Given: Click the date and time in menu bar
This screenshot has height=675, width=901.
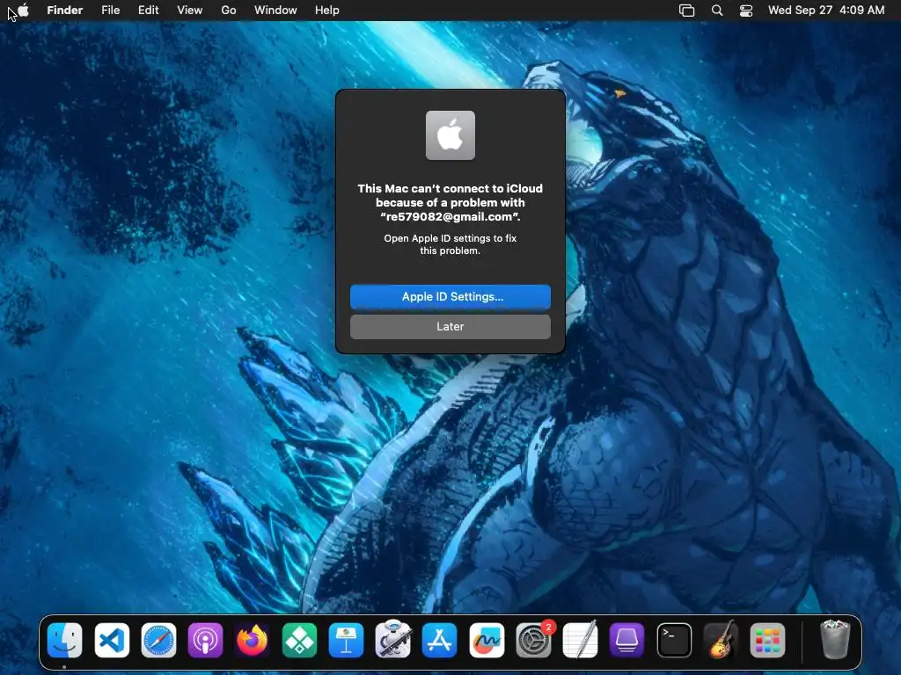Looking at the screenshot, I should tap(826, 11).
